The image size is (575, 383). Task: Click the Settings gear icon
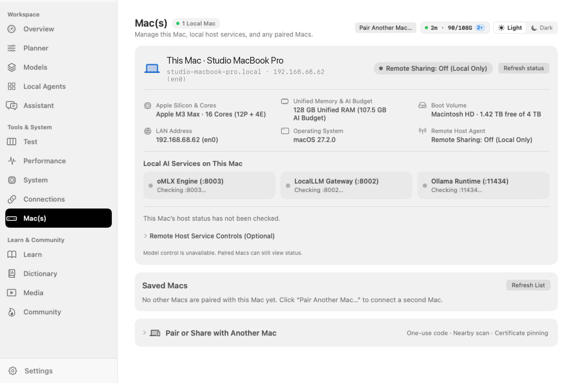click(x=13, y=371)
